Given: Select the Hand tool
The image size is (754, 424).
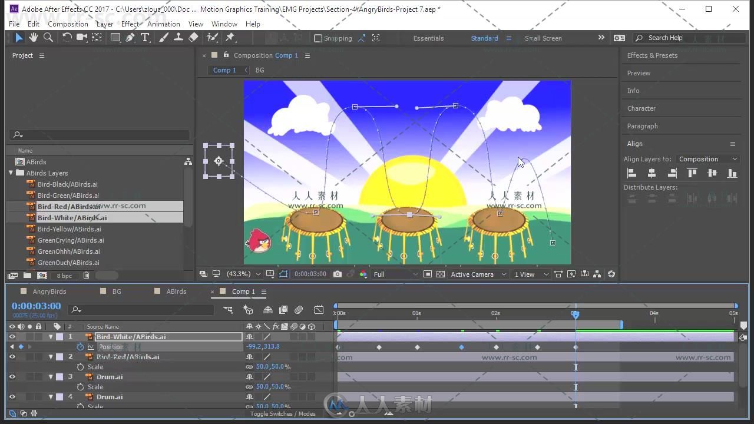Looking at the screenshot, I should tap(34, 38).
